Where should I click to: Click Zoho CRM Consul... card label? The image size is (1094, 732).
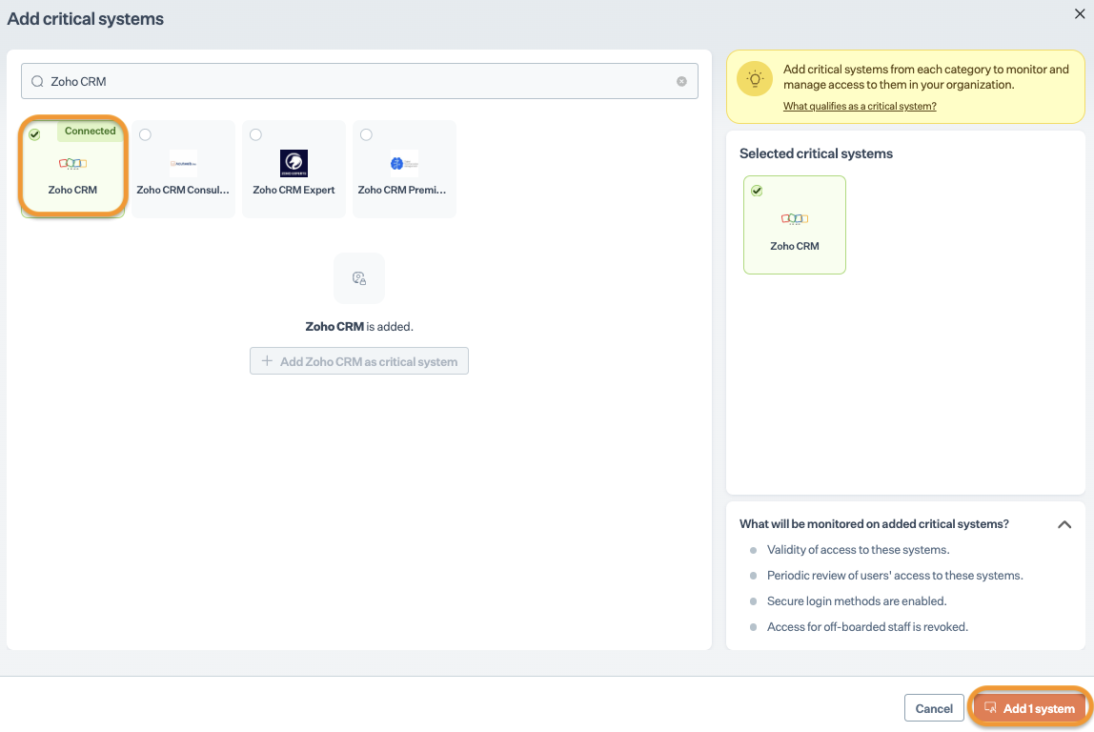click(x=183, y=190)
